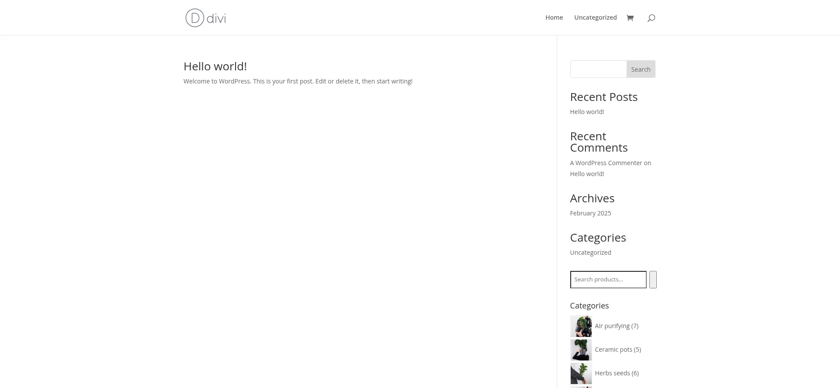839x388 pixels.
Task: Open the "Hello world!" post title
Action: 215,66
